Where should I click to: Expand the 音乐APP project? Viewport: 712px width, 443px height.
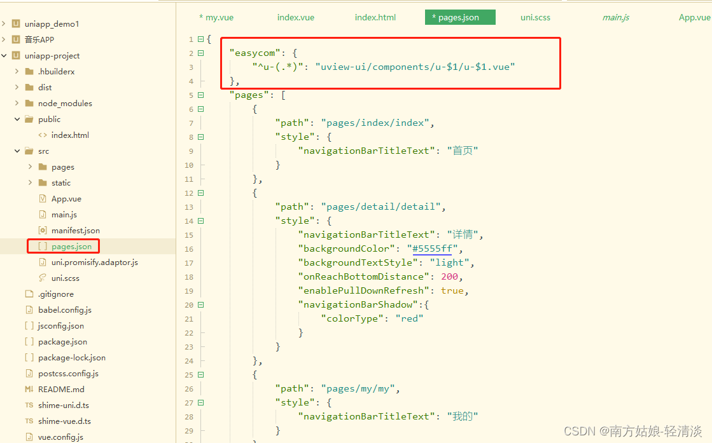(4, 39)
